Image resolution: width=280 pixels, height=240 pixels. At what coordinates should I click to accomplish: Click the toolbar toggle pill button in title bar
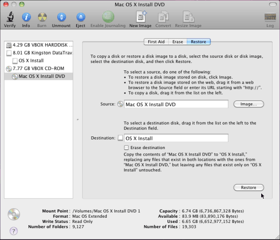coord(273,4)
